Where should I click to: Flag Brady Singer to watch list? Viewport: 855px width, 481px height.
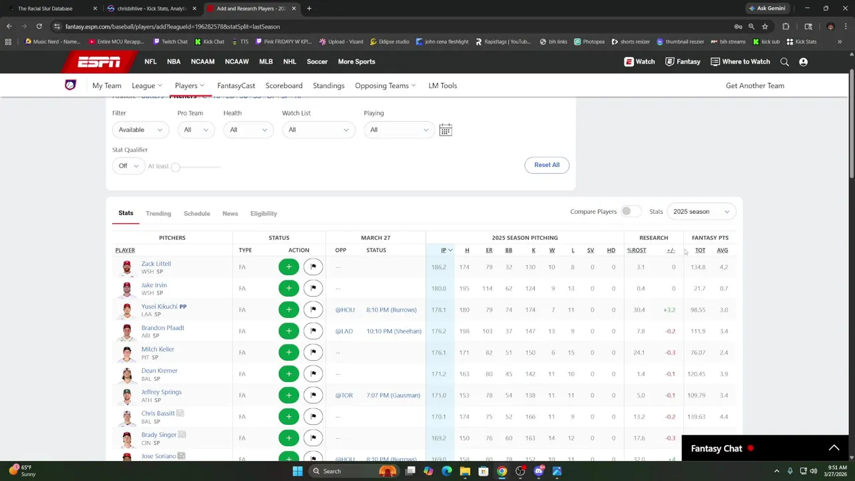tap(313, 438)
